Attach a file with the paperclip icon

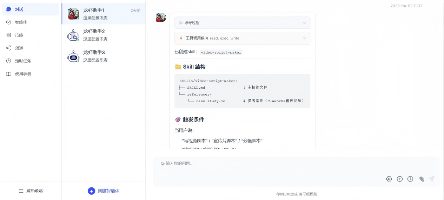[422, 179]
